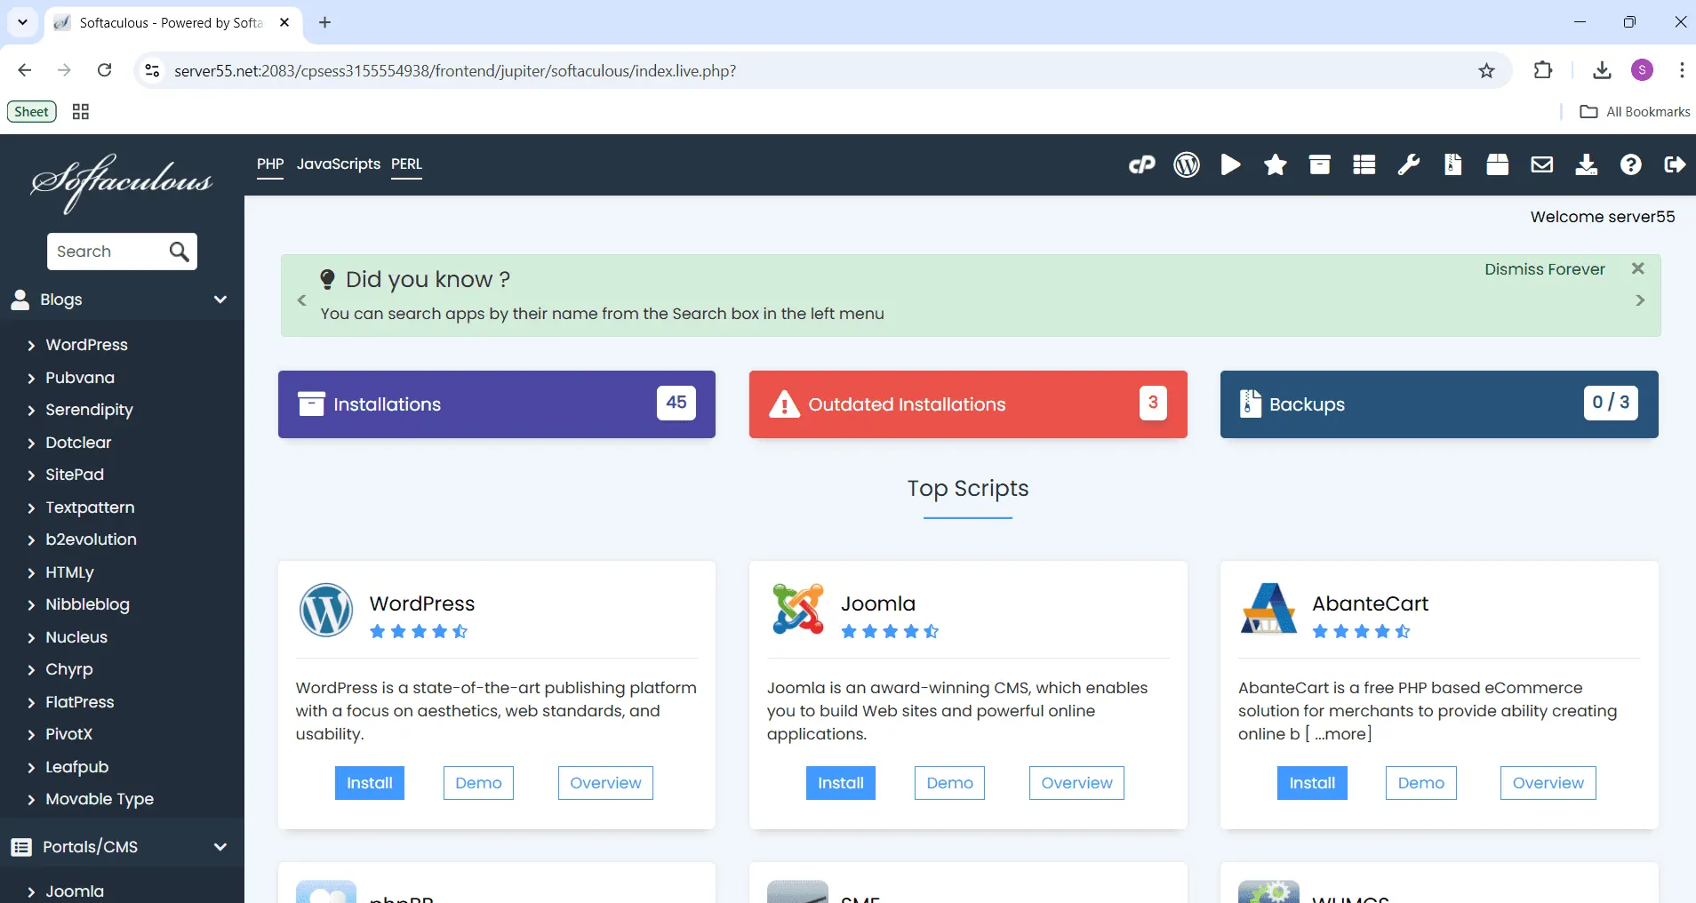Expand the Portals/CMS sidebar section
The height and width of the screenshot is (903, 1696).
220,847
